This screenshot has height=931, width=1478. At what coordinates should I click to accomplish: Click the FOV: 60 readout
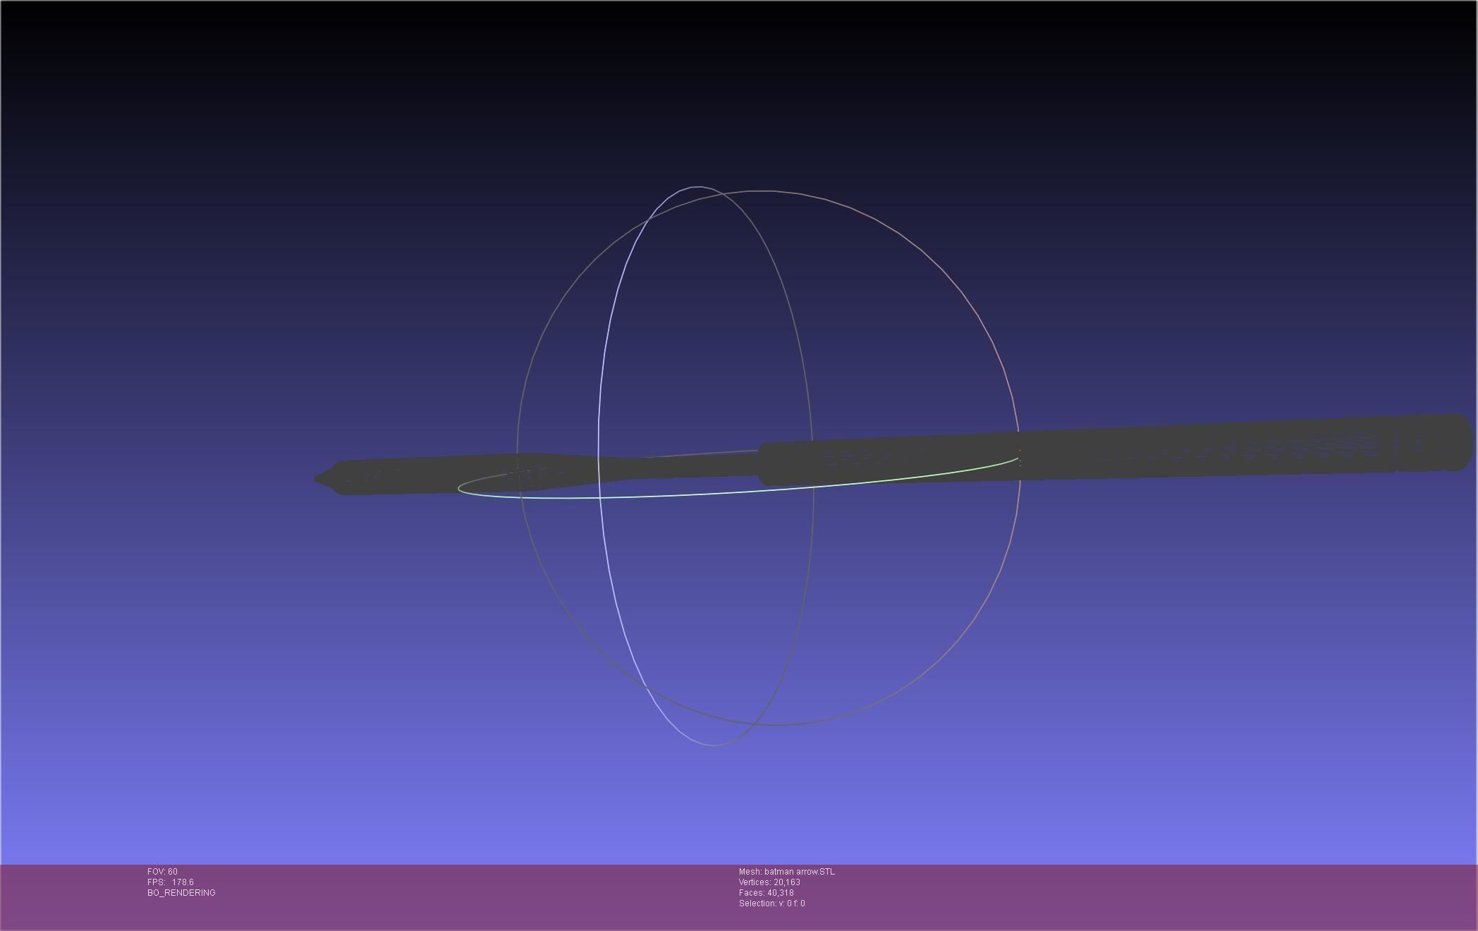pos(162,872)
